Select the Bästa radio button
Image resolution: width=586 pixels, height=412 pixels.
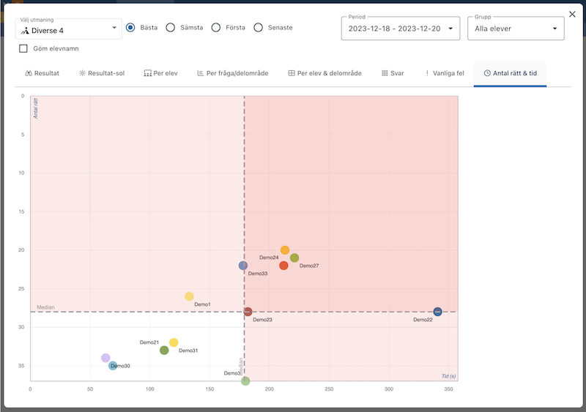[x=131, y=28]
